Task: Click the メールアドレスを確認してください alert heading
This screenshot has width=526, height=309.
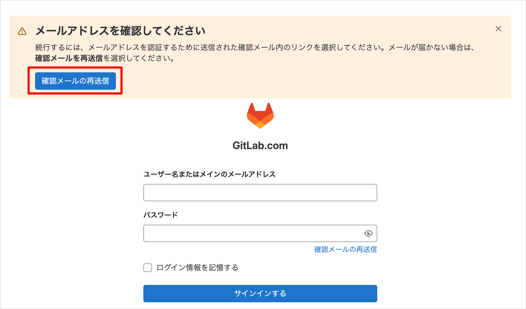Action: tap(120, 31)
